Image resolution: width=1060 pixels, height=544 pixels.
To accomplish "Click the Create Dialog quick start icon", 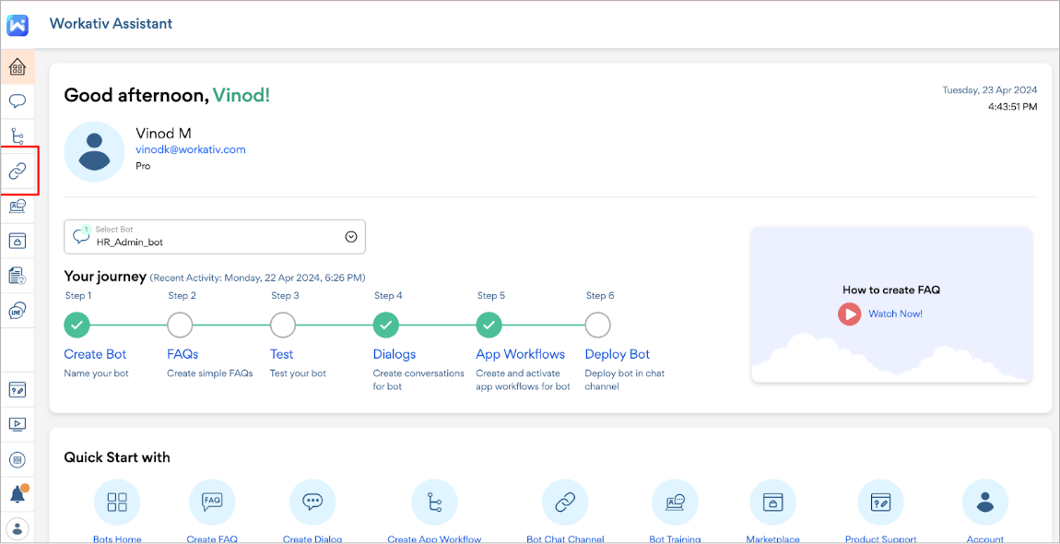I will pyautogui.click(x=312, y=503).
